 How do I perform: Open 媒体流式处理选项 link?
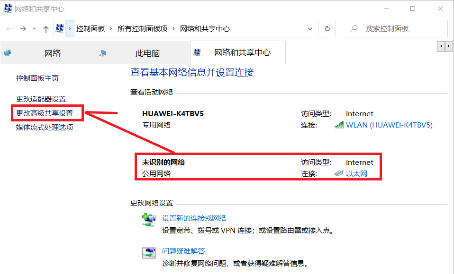tap(44, 128)
